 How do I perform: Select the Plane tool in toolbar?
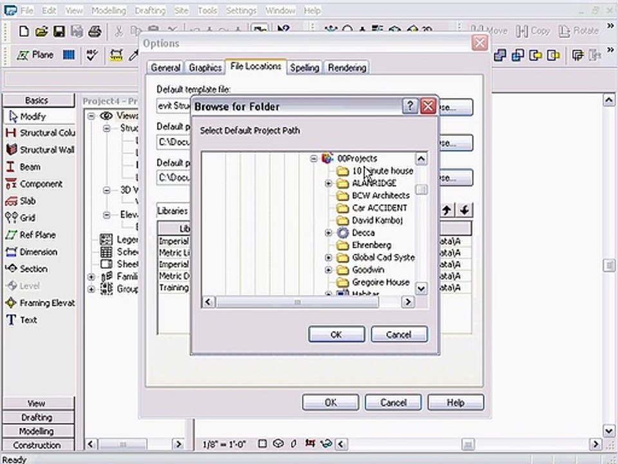(35, 55)
